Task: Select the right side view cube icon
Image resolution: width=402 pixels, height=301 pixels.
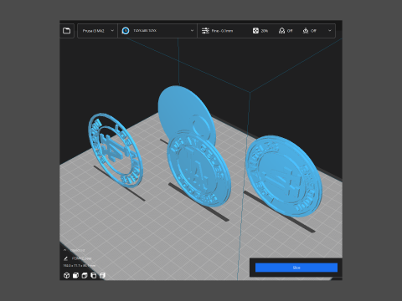Action: coord(102,275)
